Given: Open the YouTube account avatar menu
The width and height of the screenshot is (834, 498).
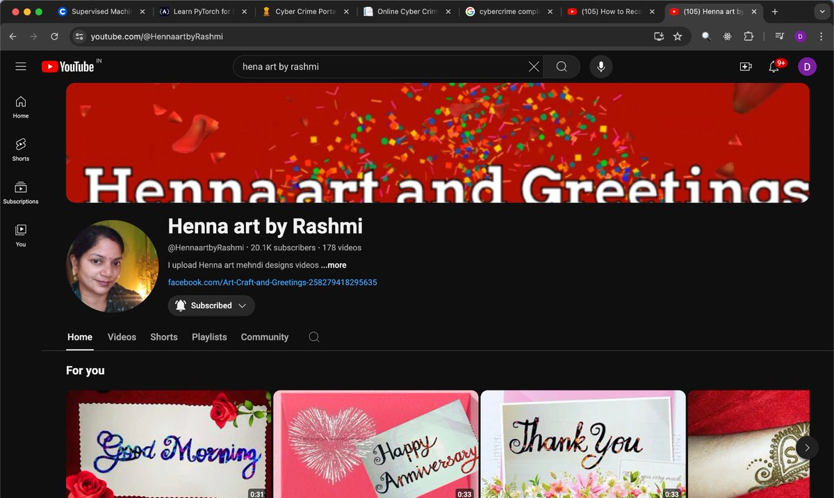Looking at the screenshot, I should coord(807,67).
